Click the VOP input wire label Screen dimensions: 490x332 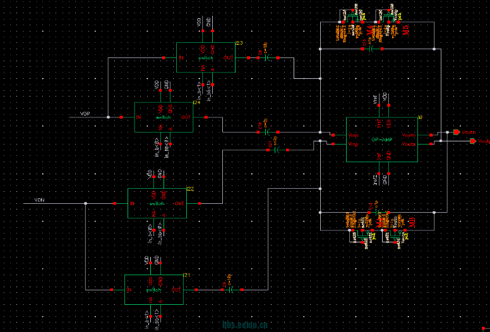85,114
